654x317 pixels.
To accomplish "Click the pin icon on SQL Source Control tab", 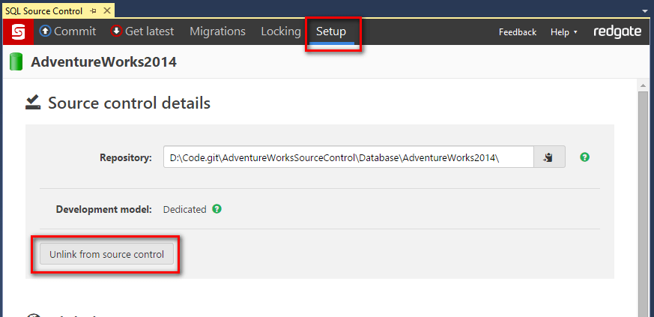I will coord(94,10).
